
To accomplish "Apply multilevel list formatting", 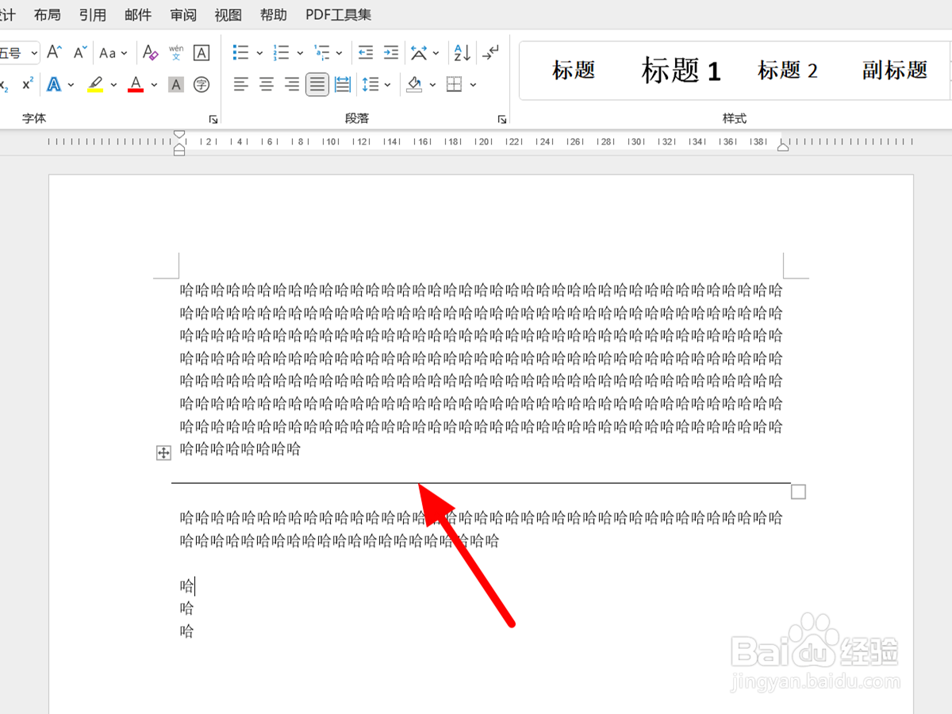I will (x=321, y=52).
